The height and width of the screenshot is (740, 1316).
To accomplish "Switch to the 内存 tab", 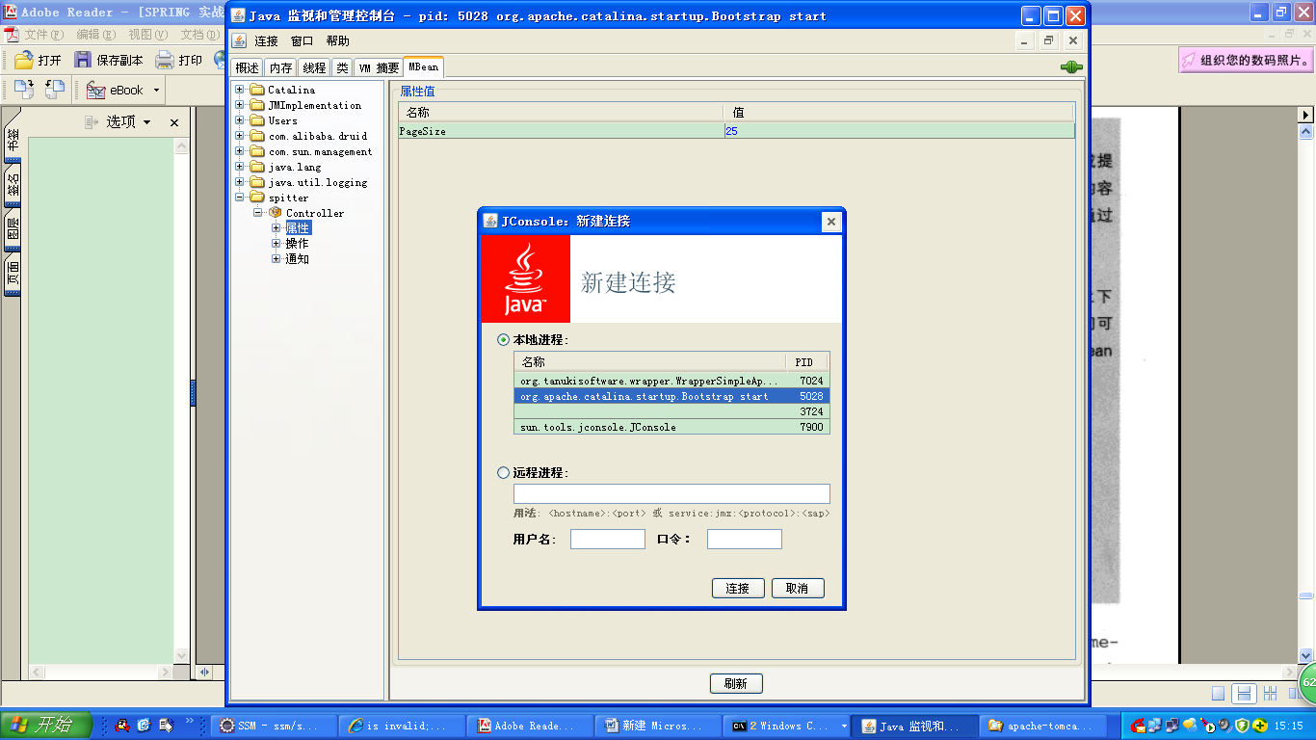I will pyautogui.click(x=280, y=68).
